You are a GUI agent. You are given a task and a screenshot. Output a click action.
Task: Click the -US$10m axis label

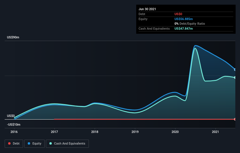14,124
